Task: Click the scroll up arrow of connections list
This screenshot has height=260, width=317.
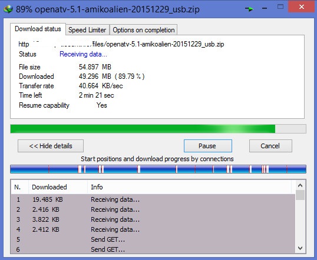Action: [301, 185]
